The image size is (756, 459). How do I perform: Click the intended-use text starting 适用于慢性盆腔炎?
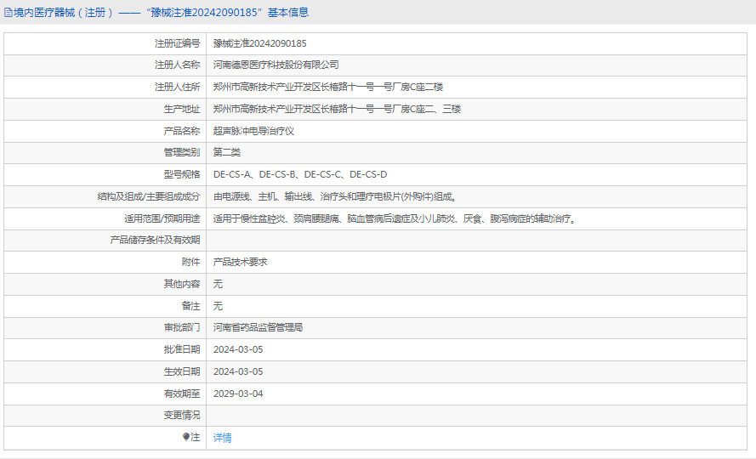[x=395, y=219]
